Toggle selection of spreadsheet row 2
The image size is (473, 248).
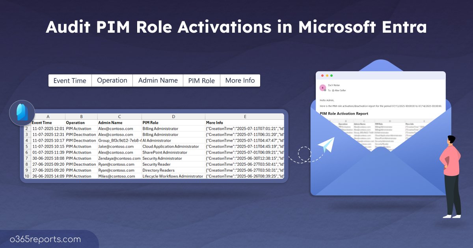click(x=27, y=128)
